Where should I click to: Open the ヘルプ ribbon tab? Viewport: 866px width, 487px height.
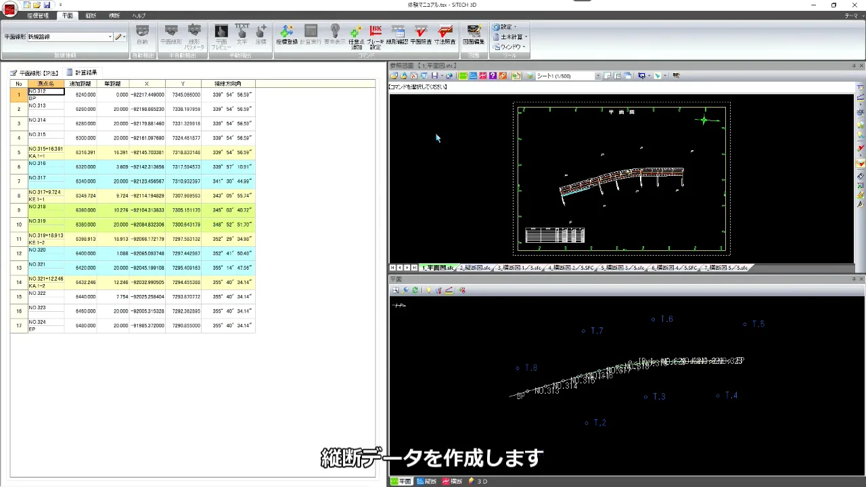139,16
